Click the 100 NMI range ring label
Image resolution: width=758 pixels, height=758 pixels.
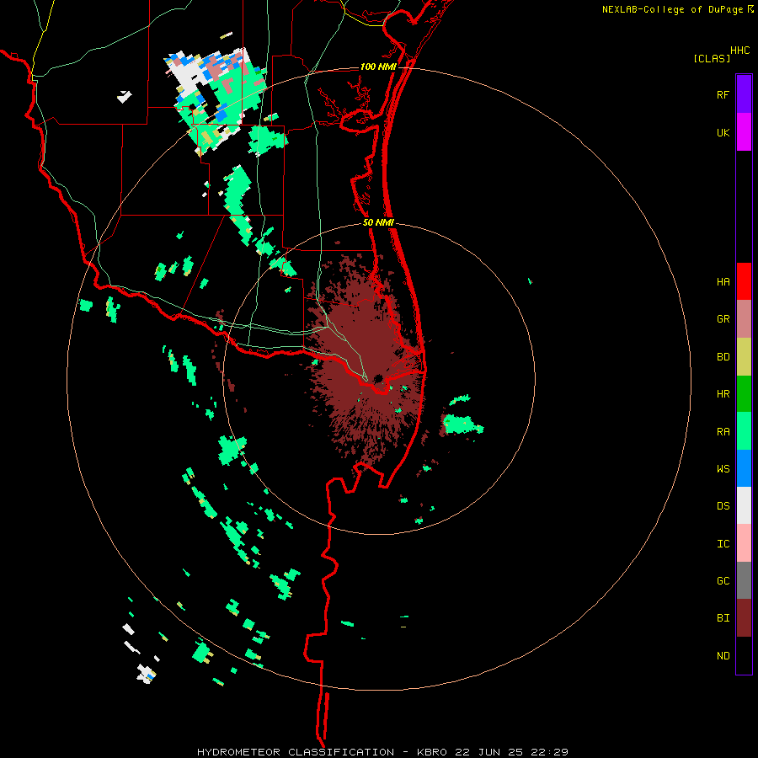(x=377, y=67)
